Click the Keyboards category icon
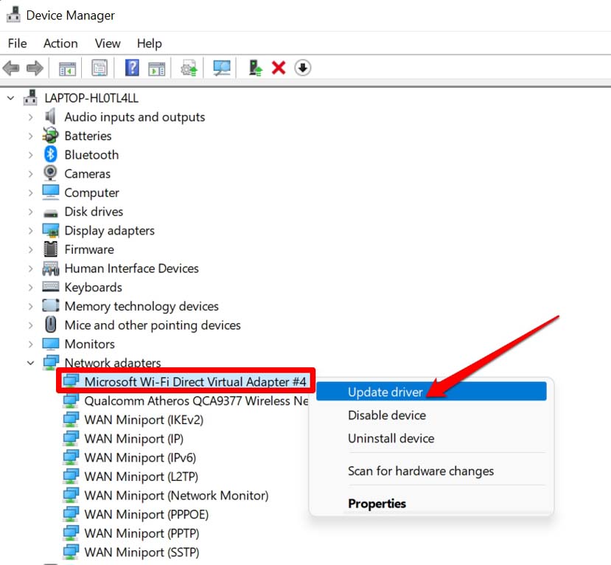611x565 pixels. [51, 287]
